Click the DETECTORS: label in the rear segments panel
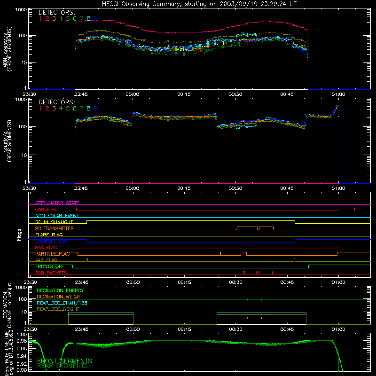Screen dimensions: 376x376 click(56, 102)
